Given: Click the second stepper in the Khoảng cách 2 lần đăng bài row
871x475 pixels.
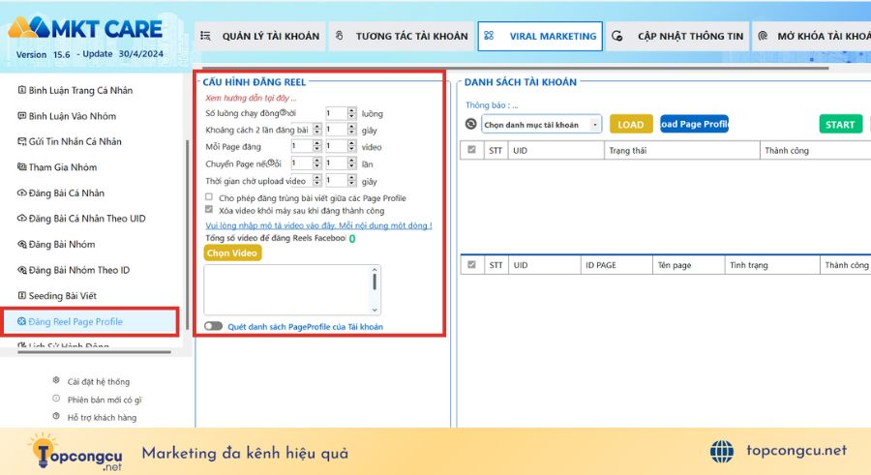Looking at the screenshot, I should pos(351,130).
